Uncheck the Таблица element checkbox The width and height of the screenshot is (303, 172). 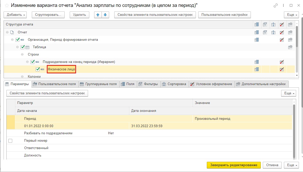pos(23,47)
